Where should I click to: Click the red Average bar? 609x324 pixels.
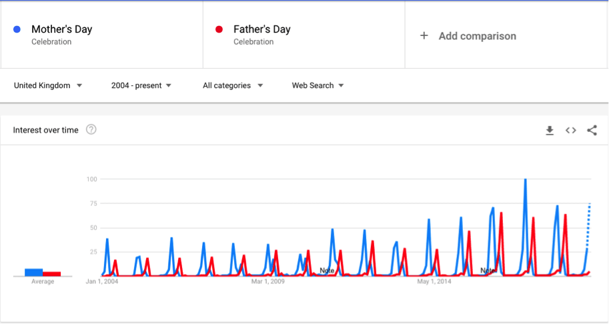[x=51, y=274]
